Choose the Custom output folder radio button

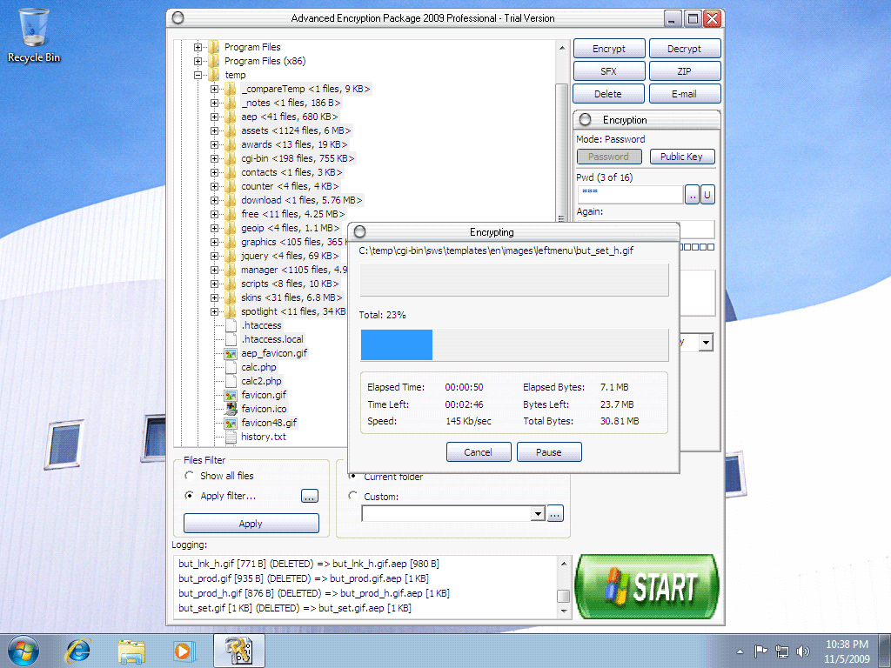tap(353, 496)
